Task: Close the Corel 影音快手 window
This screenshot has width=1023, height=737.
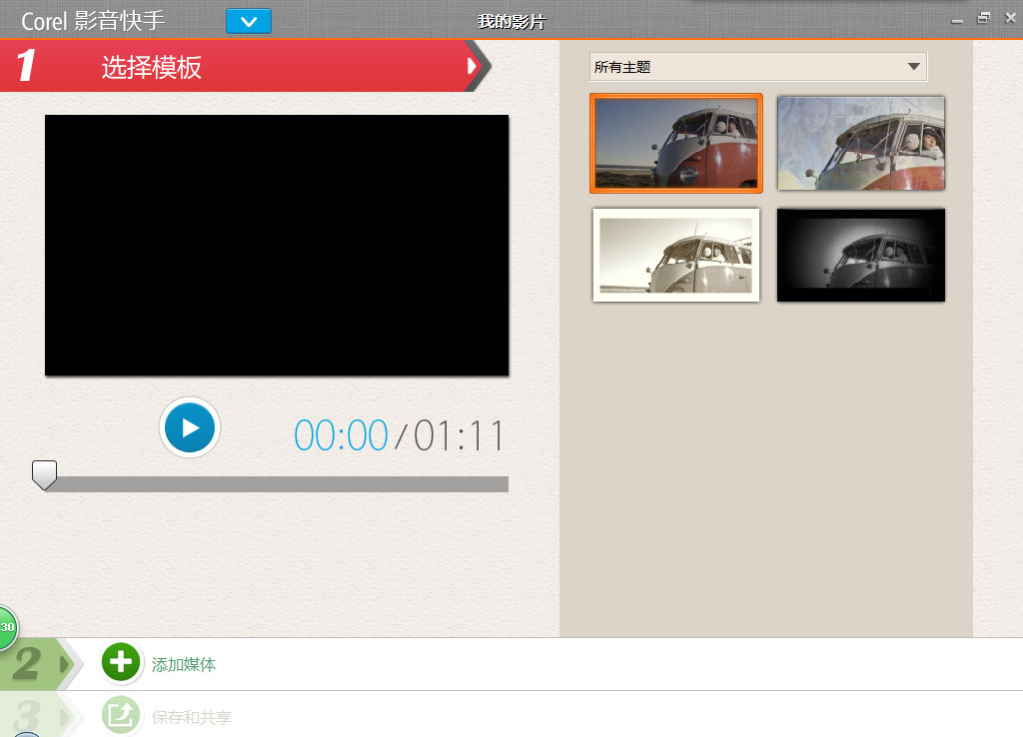Action: click(x=1011, y=18)
